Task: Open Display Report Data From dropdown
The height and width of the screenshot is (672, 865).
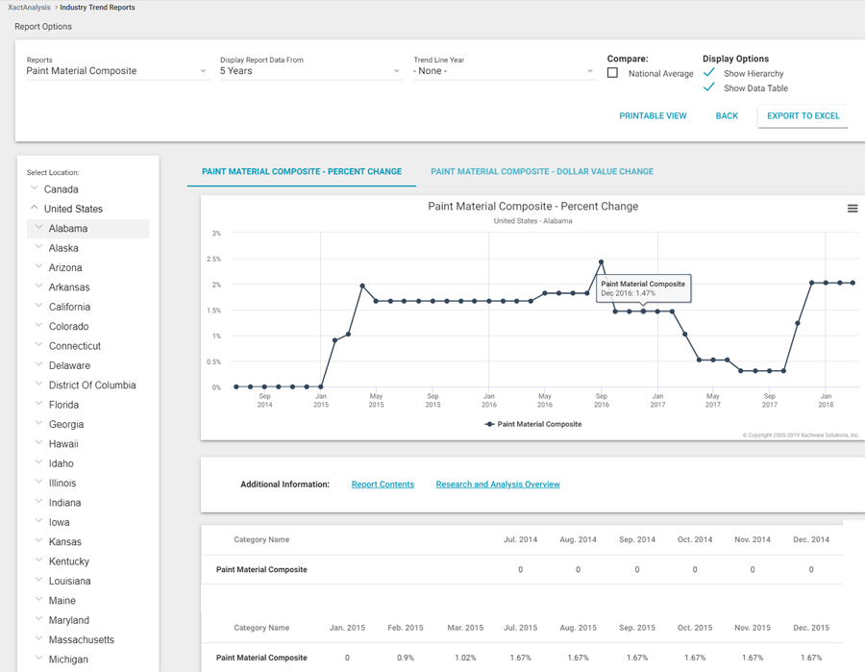Action: click(309, 71)
